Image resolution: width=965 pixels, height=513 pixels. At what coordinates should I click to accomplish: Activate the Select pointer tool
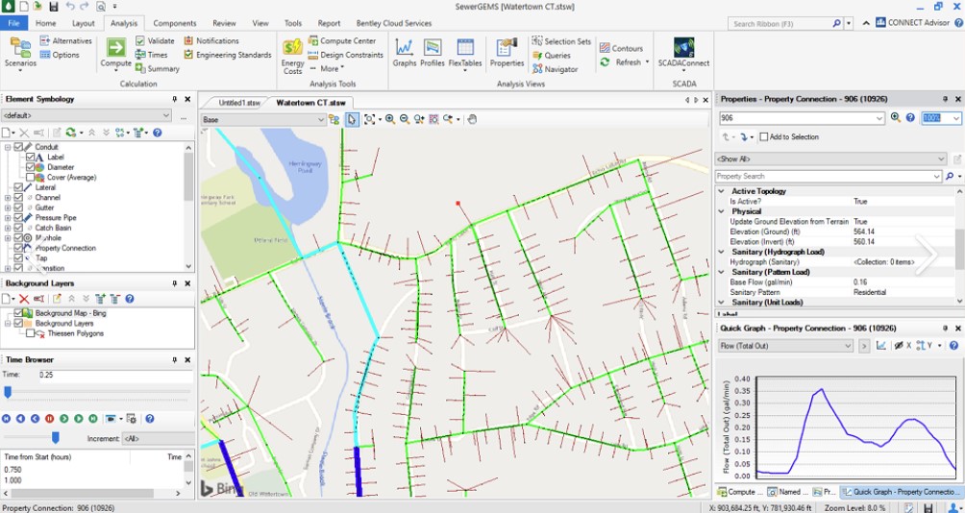352,120
